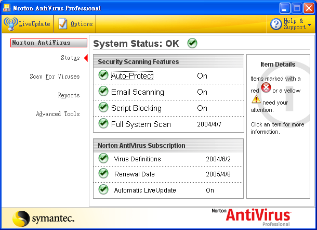Open LiveUpdate from the toolbar
Viewport: 317px width, 230px height.
tap(28, 24)
